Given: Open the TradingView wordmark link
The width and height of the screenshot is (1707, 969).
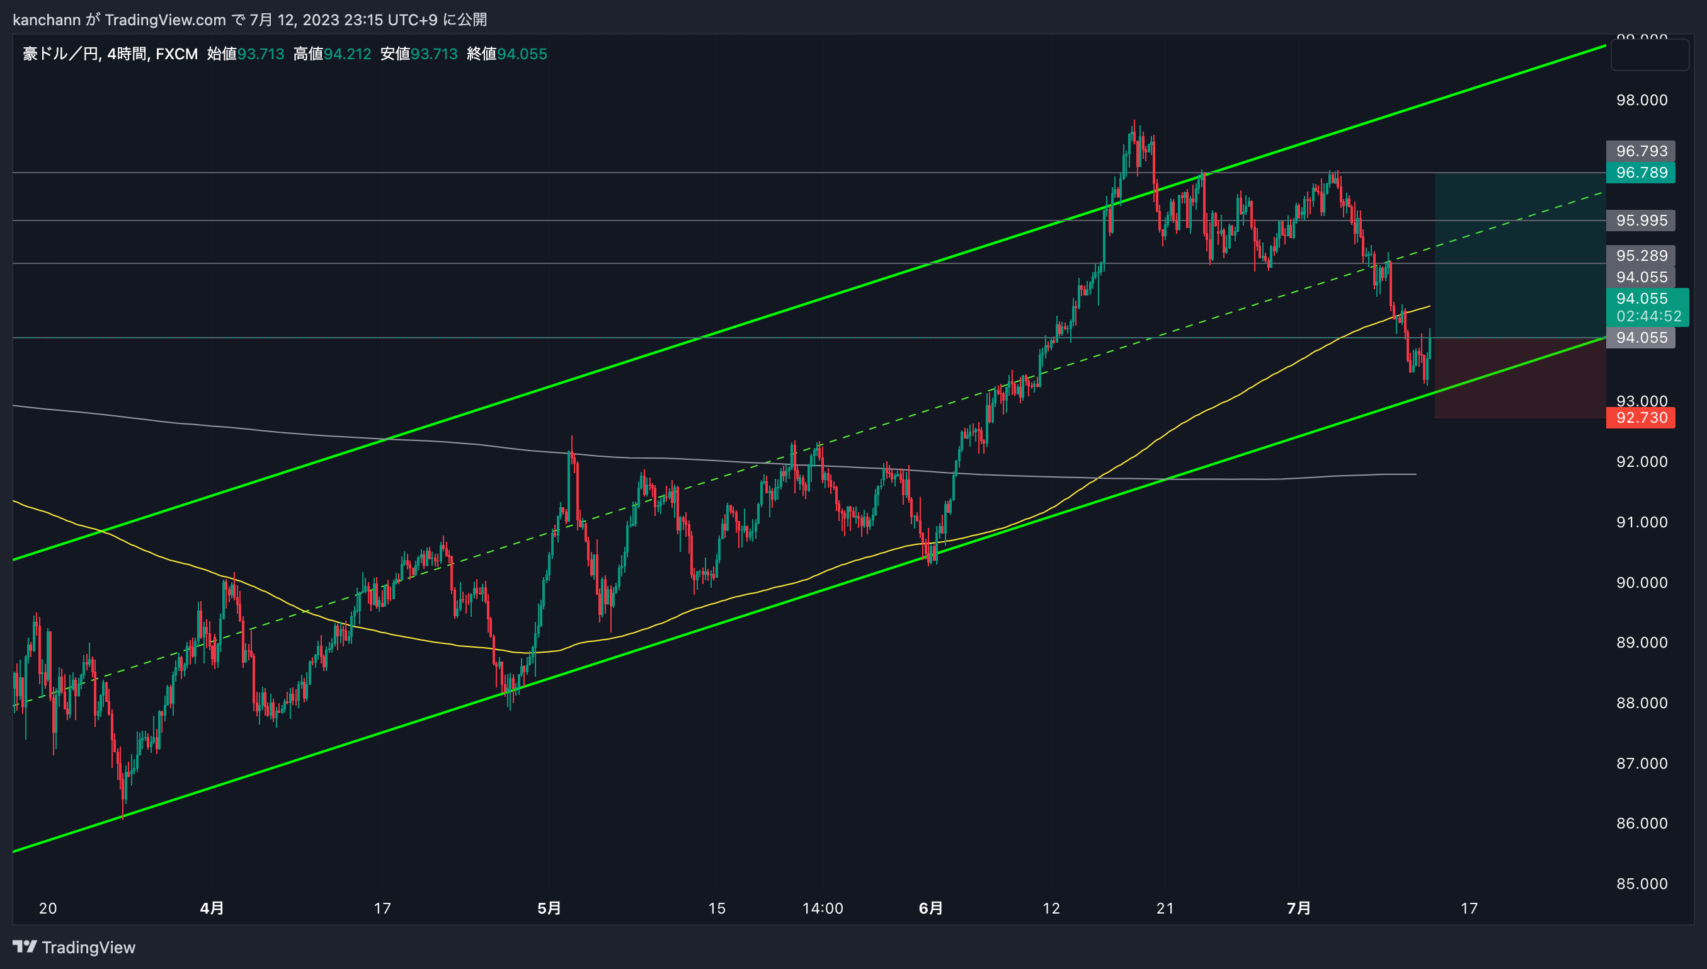Looking at the screenshot, I should pos(88,947).
